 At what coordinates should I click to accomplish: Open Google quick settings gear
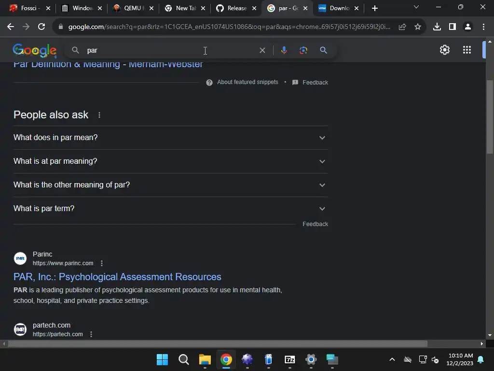click(444, 50)
